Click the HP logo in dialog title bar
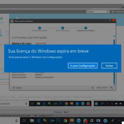124x124 pixels. click(12, 21)
